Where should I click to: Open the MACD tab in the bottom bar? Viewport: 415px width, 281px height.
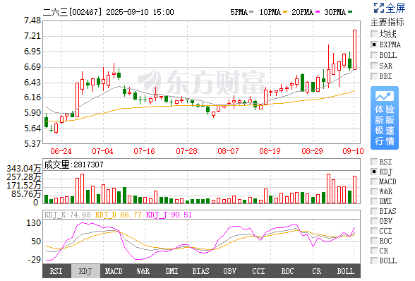[x=114, y=271]
